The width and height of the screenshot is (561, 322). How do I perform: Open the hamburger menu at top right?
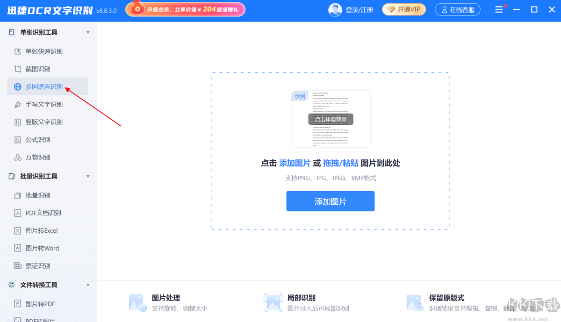pos(499,9)
